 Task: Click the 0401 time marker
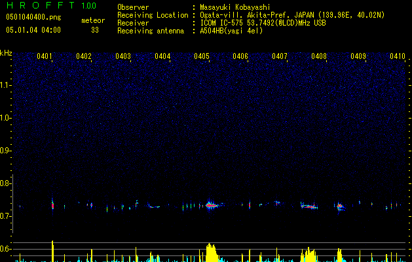pos(44,56)
